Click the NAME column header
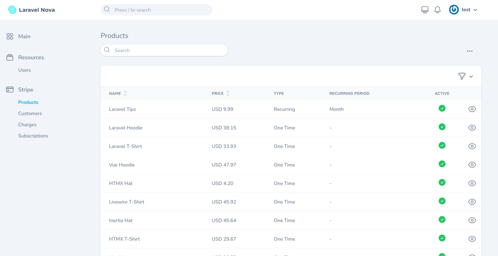The height and width of the screenshot is (256, 498). (115, 93)
